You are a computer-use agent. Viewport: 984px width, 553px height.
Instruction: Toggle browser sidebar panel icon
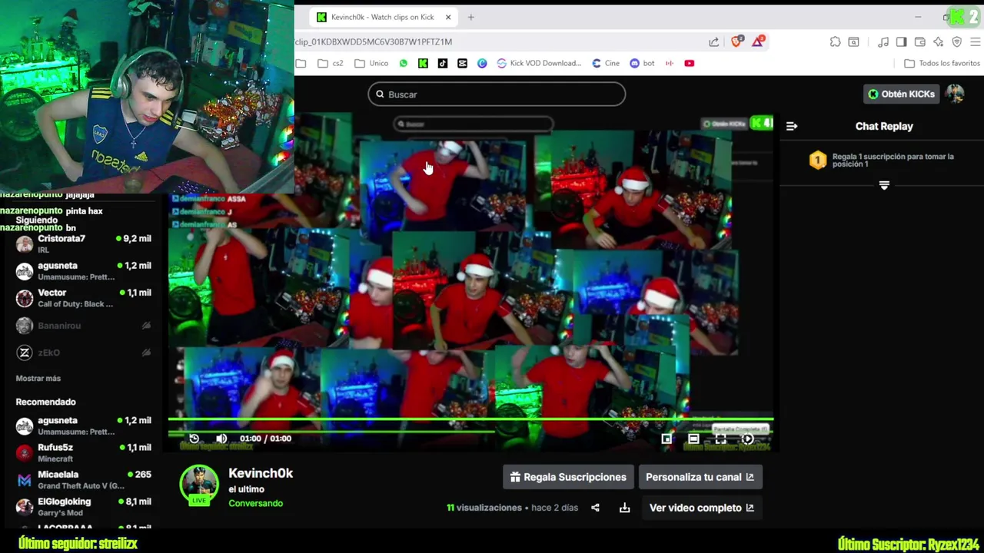[x=901, y=41]
